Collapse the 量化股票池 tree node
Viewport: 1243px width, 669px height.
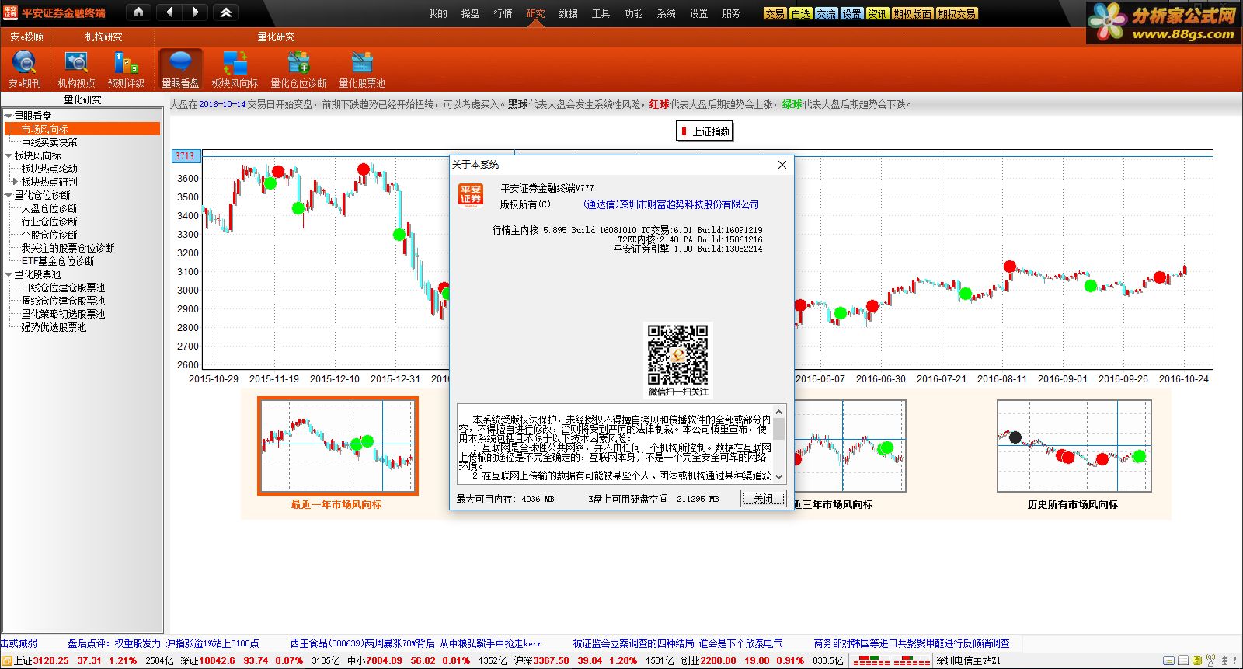point(9,274)
